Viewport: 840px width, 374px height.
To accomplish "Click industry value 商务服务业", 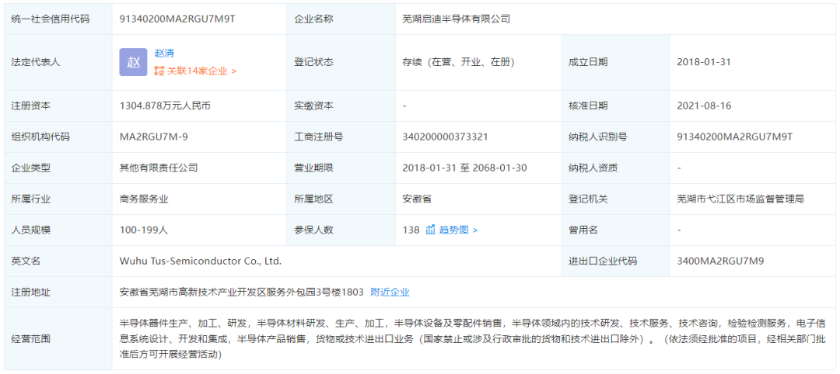I will click(144, 199).
